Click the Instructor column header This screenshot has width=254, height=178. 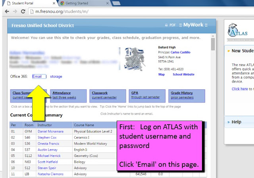tap(54, 125)
